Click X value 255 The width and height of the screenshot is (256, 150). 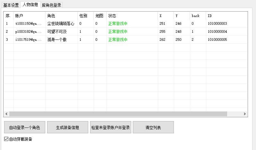pyautogui.click(x=162, y=31)
